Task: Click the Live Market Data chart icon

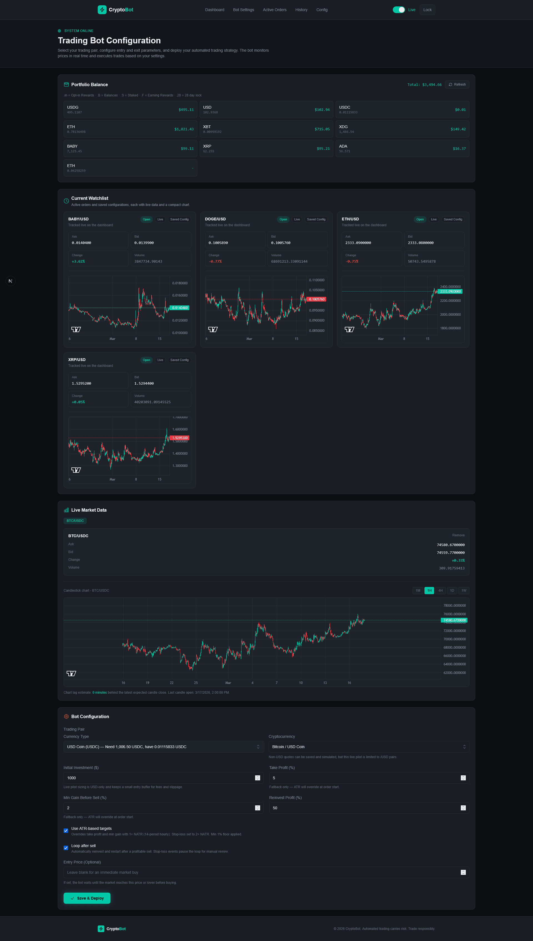Action: (66, 510)
